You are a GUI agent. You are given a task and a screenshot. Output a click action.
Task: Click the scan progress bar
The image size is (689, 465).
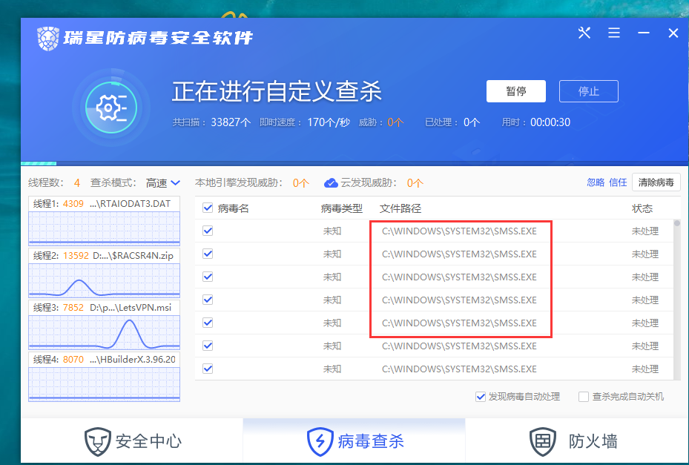pyautogui.click(x=355, y=163)
